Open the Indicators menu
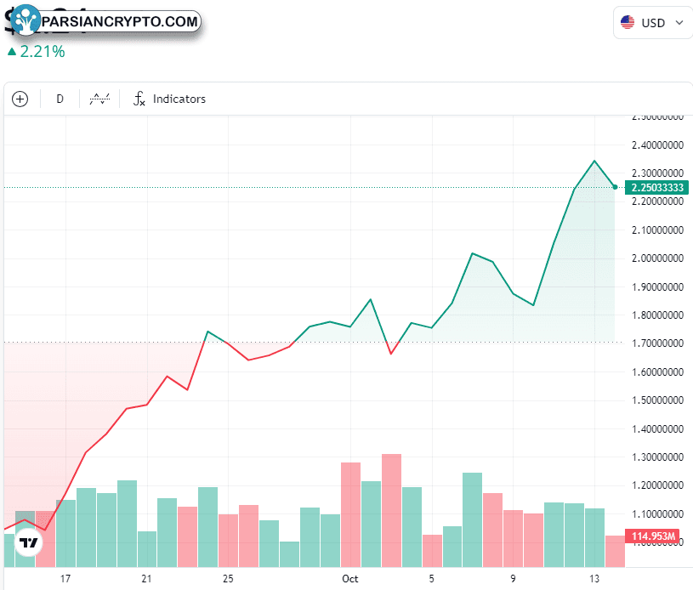The width and height of the screenshot is (693, 590). 170,99
